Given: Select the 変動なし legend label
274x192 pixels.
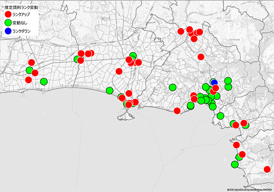Looking at the screenshot, I should tap(21, 22).
